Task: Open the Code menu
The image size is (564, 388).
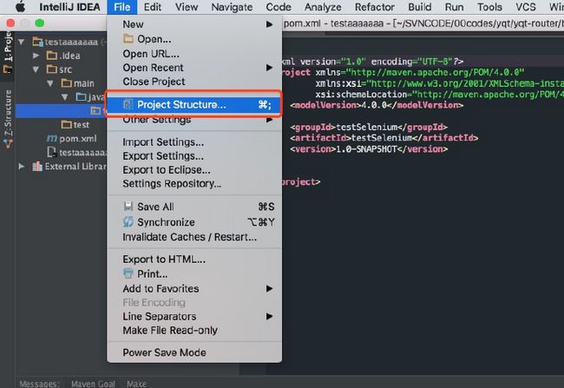Action: (279, 7)
